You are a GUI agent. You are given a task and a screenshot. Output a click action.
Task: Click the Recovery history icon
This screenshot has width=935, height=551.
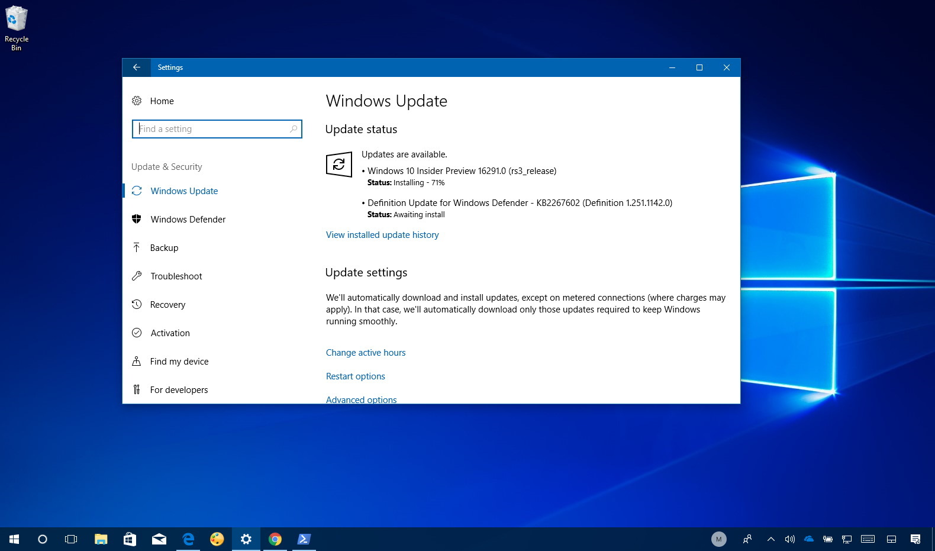point(137,304)
